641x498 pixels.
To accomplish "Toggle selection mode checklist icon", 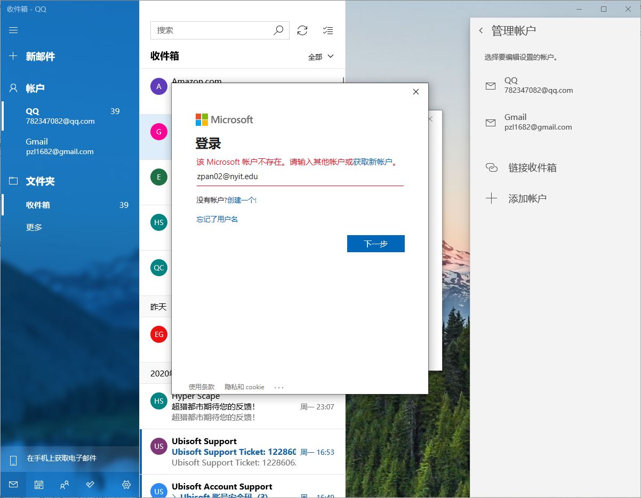I will 328,30.
